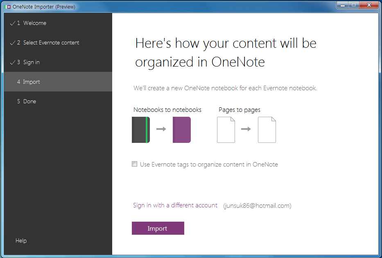The width and height of the screenshot is (382, 258).
Task: Click the checkmark beside the Welcome step
Action: tap(12, 23)
